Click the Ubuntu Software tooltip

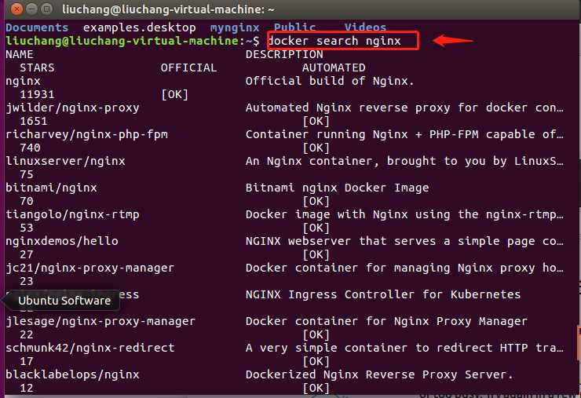tap(64, 300)
